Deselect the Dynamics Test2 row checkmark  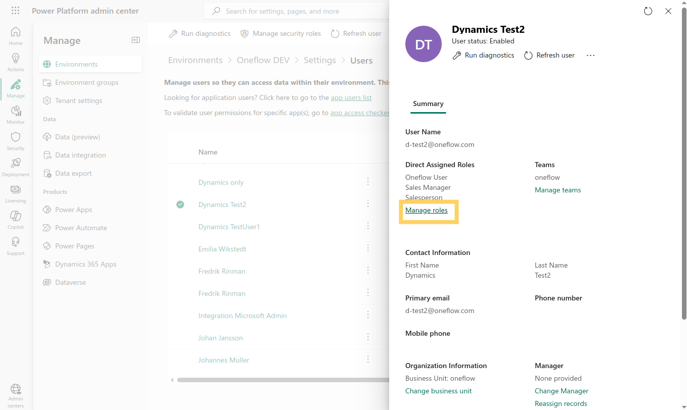click(180, 204)
